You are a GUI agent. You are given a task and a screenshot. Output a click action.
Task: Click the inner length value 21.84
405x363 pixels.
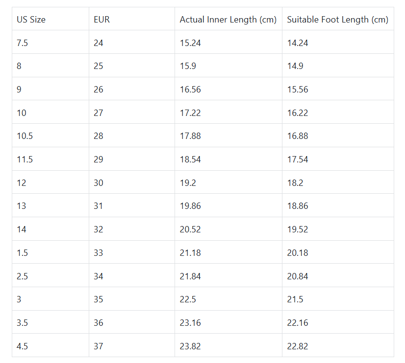click(190, 276)
